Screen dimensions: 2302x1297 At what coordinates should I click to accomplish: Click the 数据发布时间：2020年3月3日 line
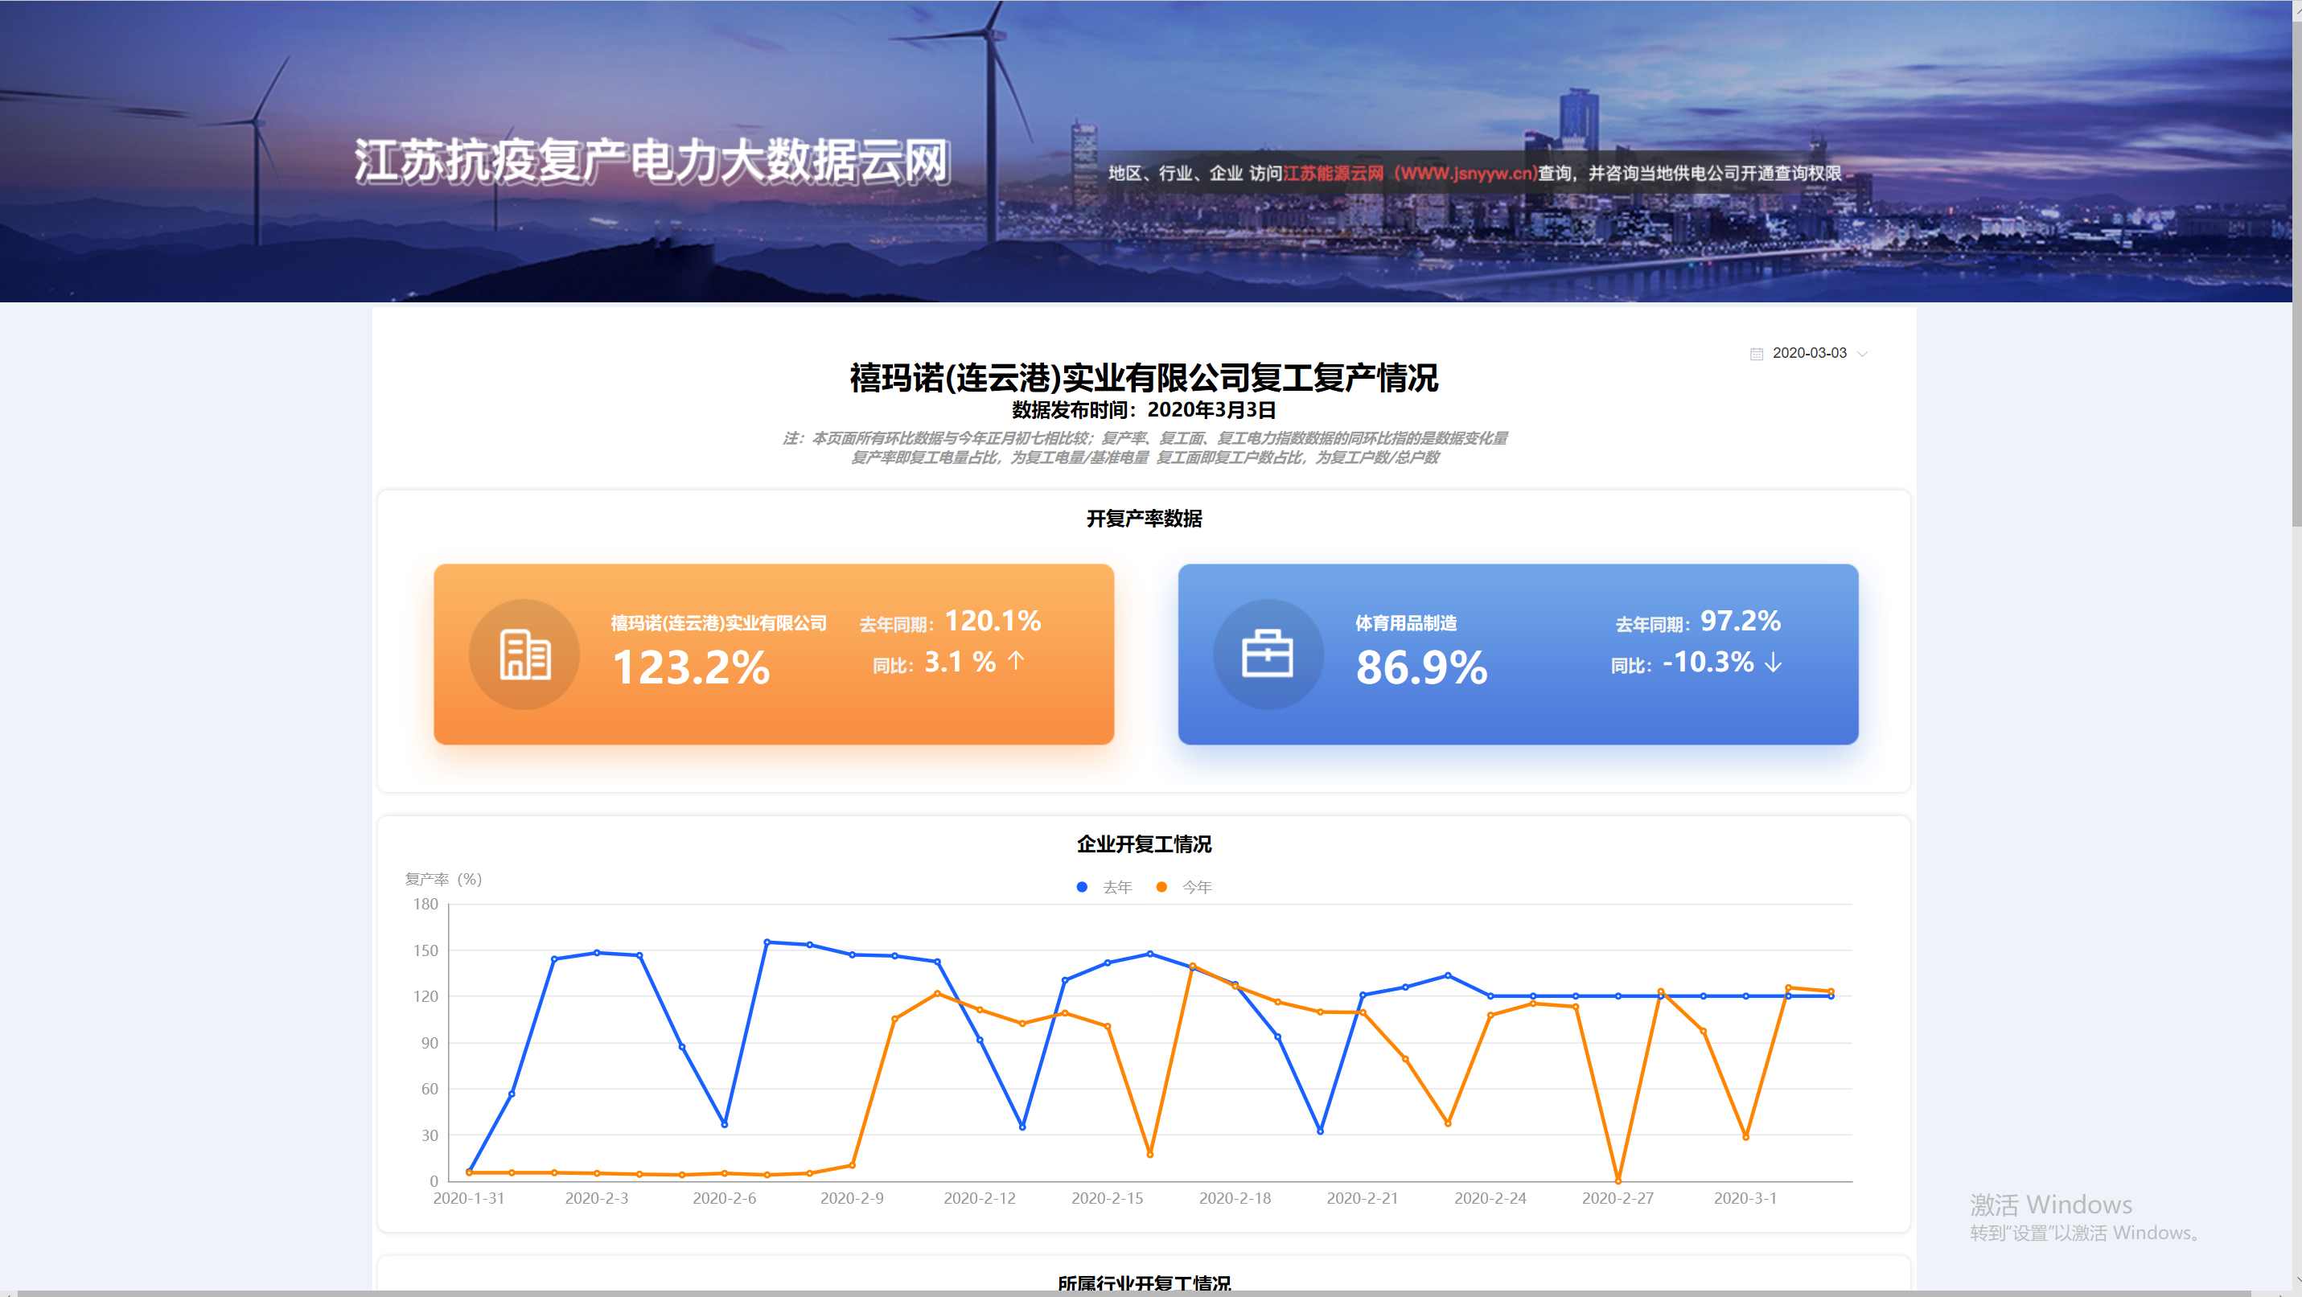[1144, 409]
